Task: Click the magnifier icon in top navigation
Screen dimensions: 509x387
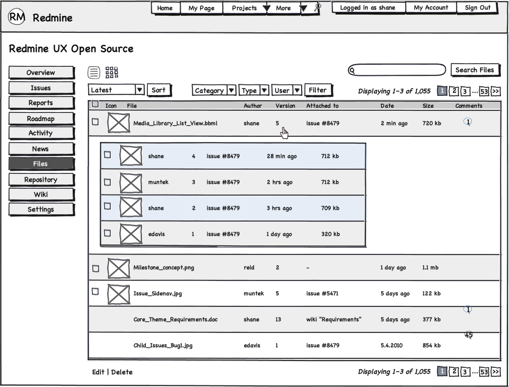Action: coord(318,7)
